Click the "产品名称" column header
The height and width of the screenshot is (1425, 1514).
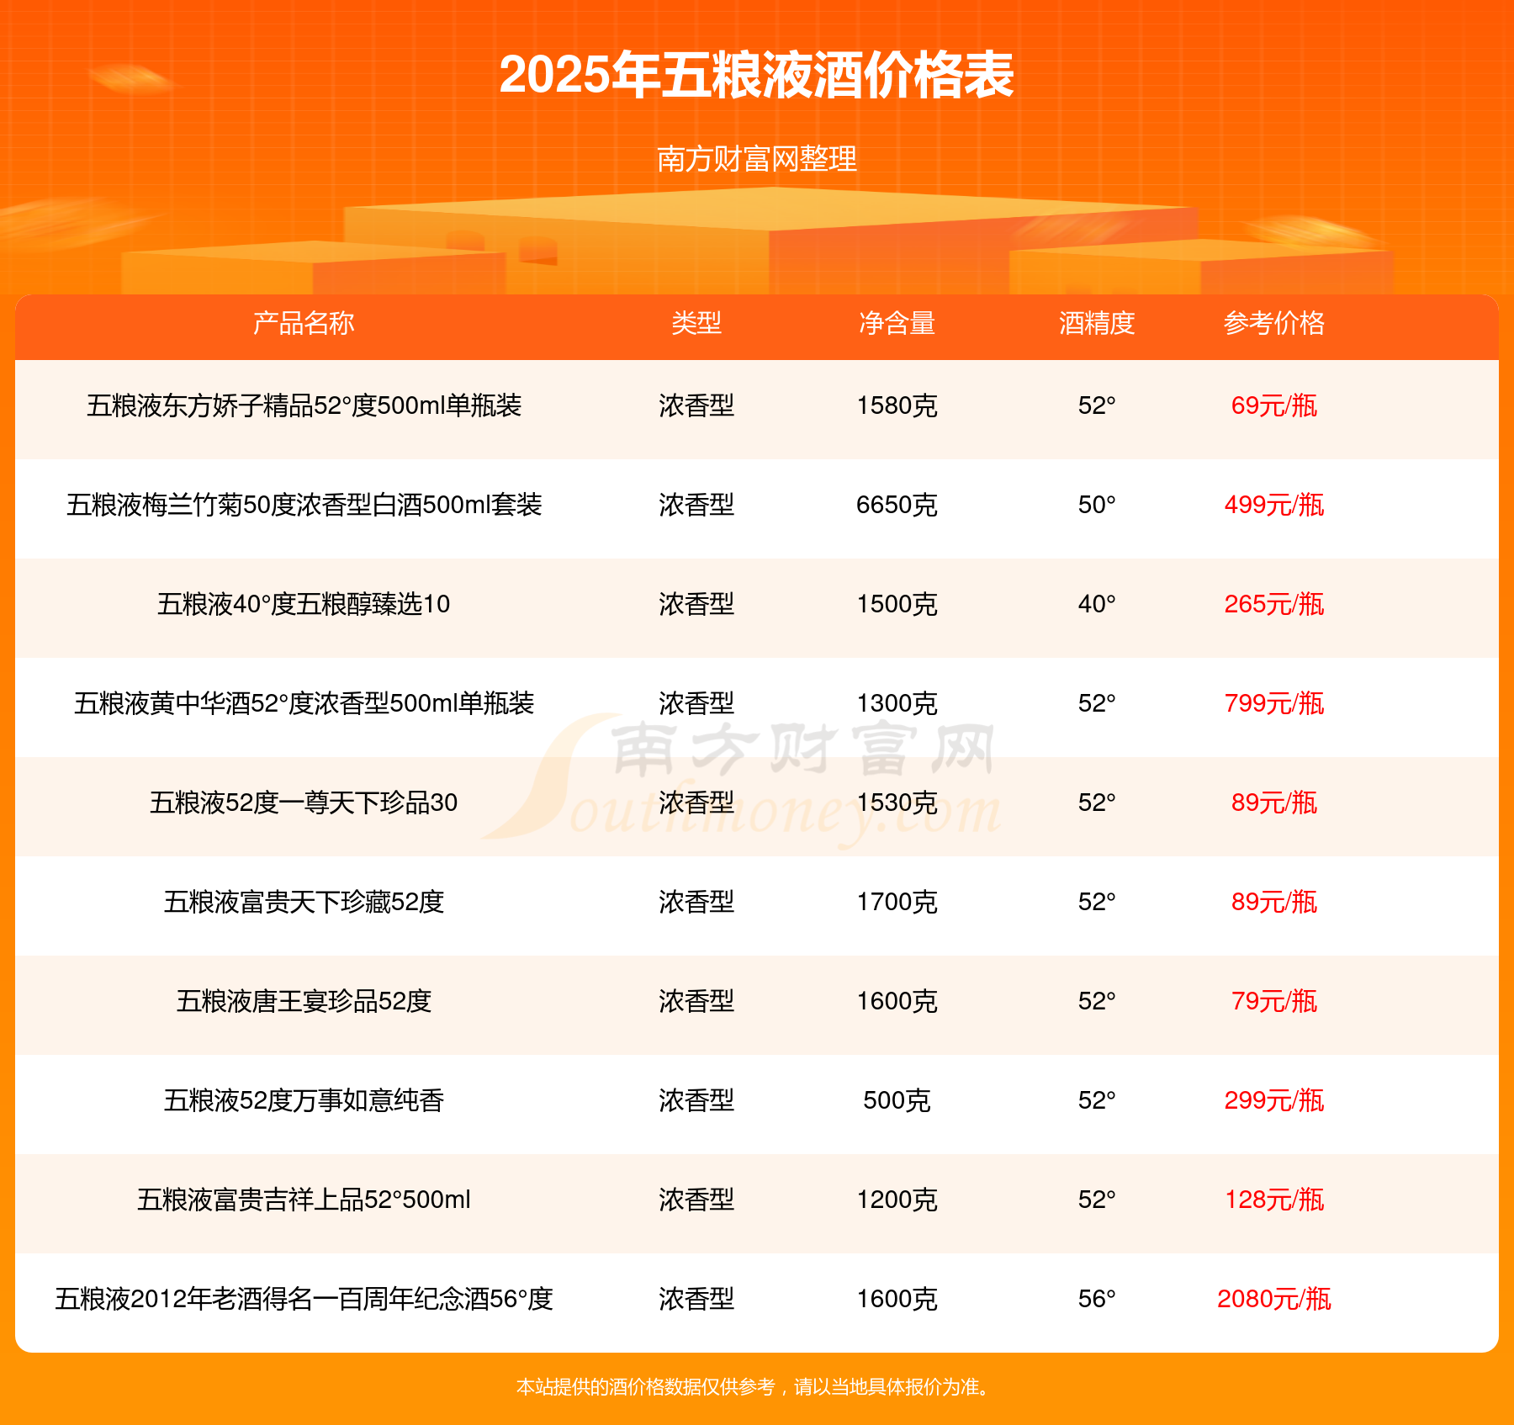(x=304, y=323)
